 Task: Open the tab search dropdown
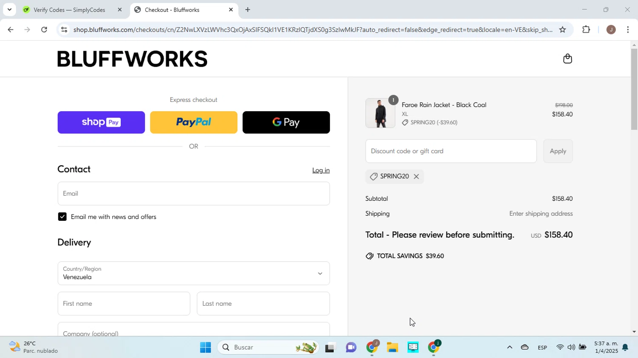[9, 10]
